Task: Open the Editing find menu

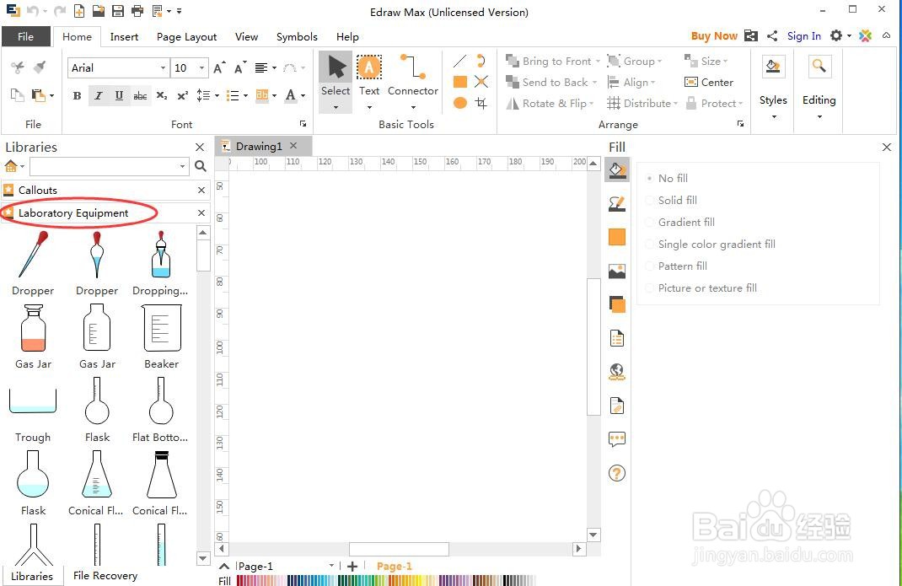Action: 819,88
